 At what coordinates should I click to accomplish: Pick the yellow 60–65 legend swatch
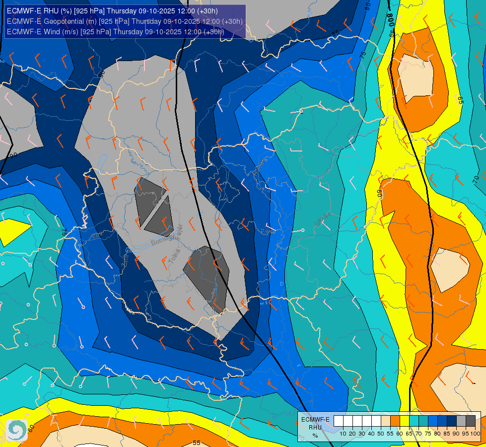pyautogui.click(x=405, y=421)
